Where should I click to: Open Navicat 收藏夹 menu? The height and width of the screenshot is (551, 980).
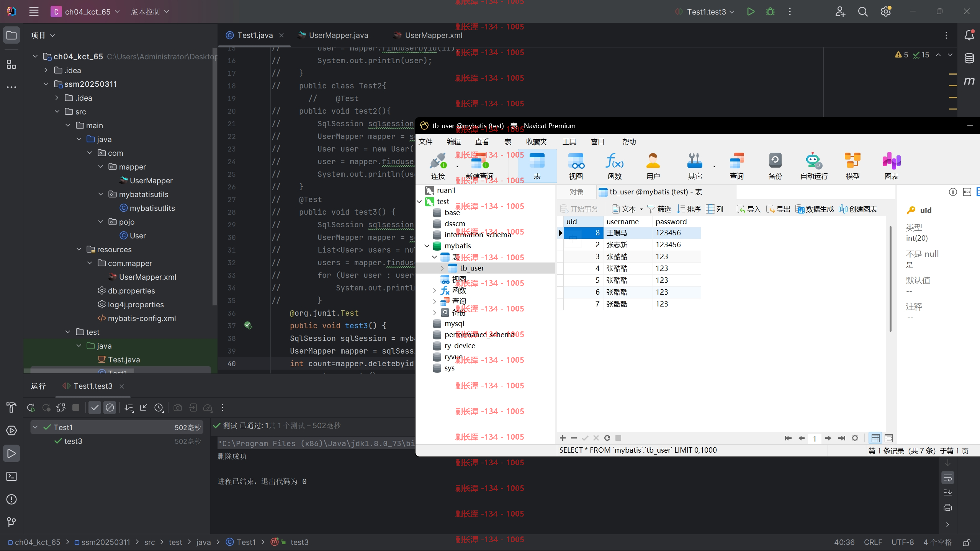pos(536,142)
